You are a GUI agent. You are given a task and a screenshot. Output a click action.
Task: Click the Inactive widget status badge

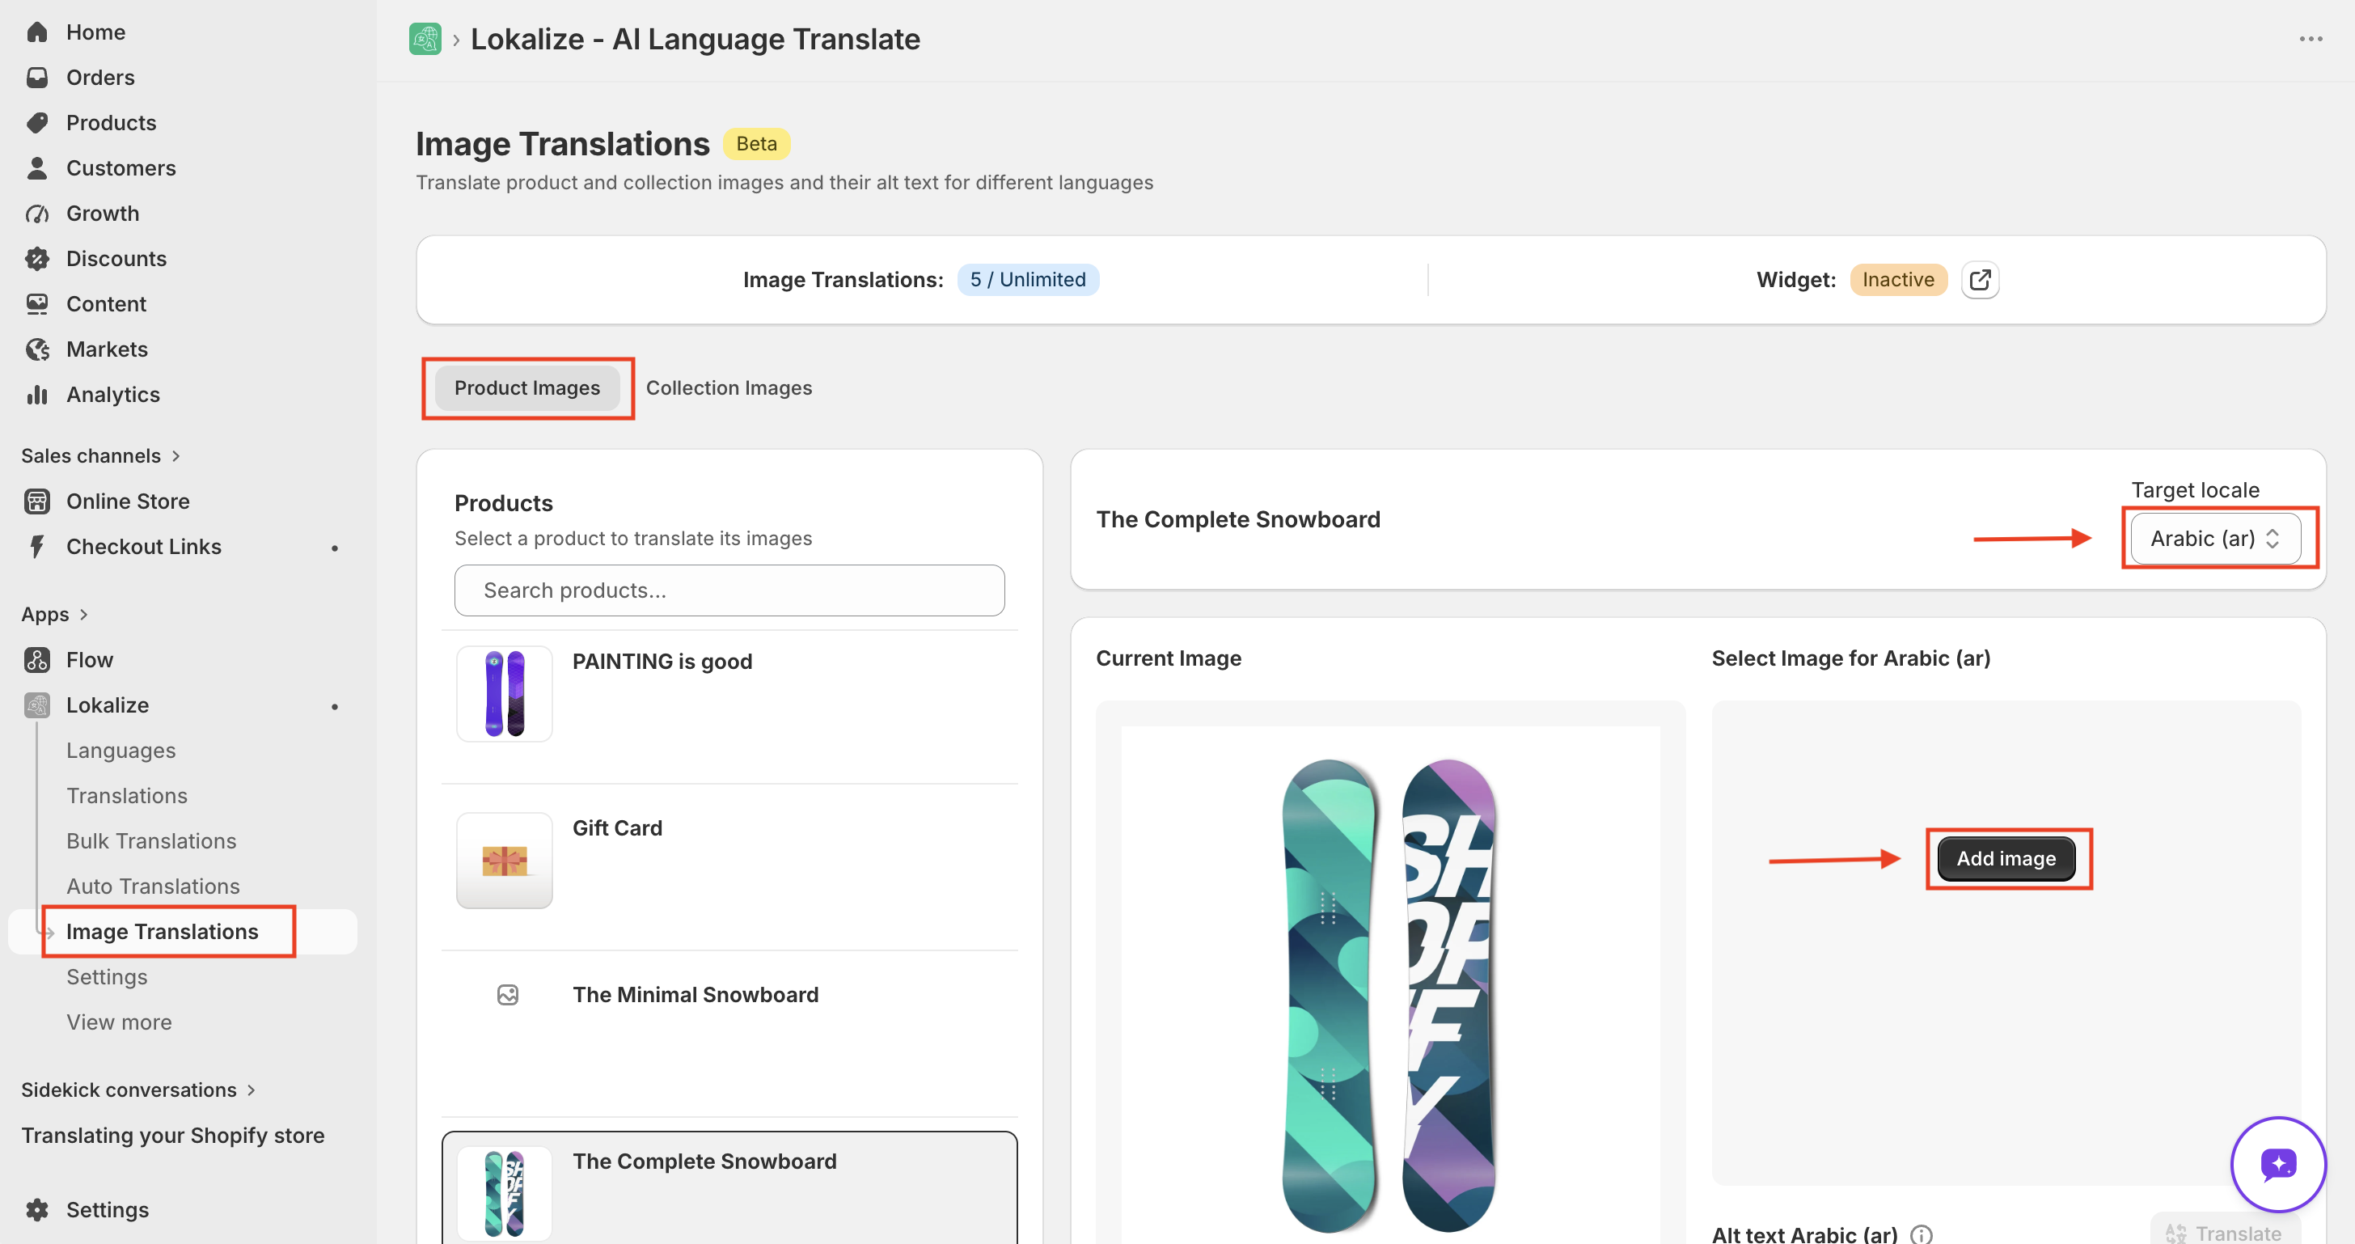1898,280
